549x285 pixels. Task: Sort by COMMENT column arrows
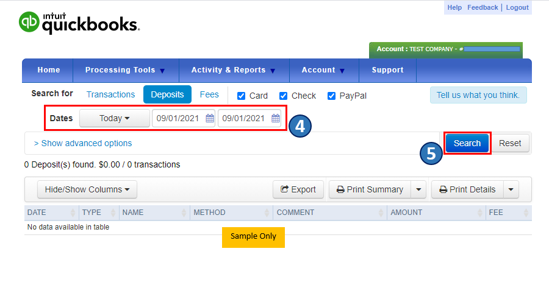tap(381, 213)
